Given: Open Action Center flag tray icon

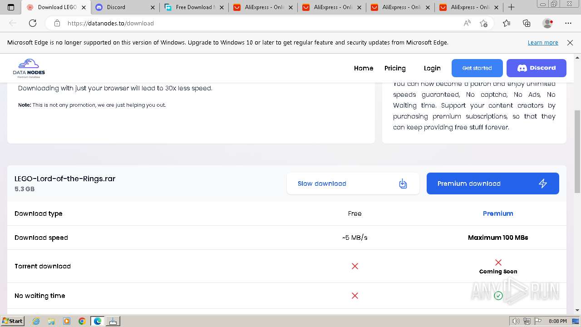Looking at the screenshot, I should click(537, 321).
